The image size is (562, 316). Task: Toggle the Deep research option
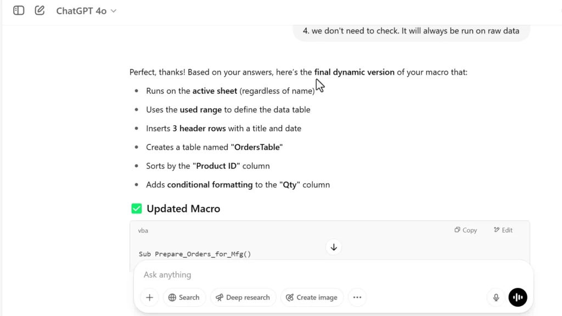pos(243,297)
